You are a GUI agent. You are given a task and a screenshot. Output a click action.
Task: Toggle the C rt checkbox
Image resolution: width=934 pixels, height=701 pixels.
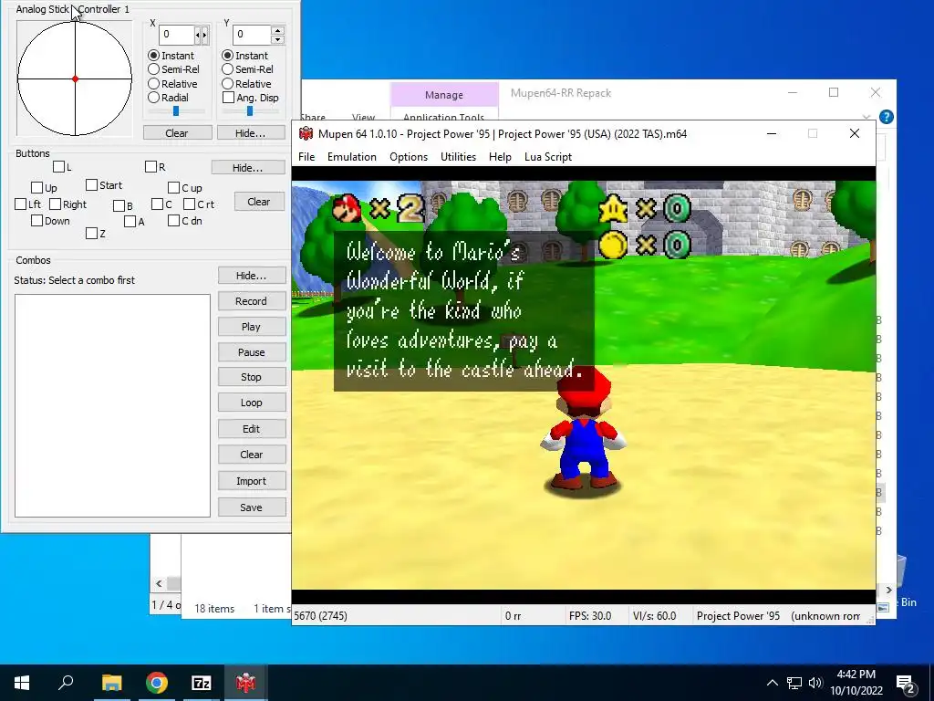pyautogui.click(x=190, y=204)
